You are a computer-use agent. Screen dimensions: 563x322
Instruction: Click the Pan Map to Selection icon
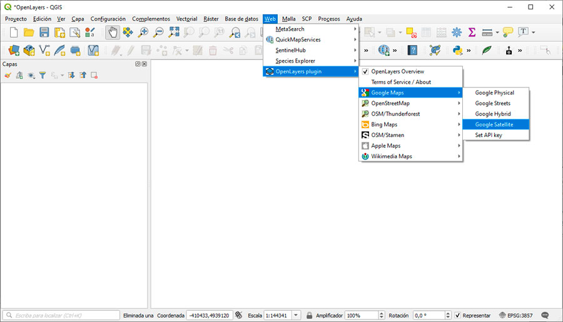(128, 33)
